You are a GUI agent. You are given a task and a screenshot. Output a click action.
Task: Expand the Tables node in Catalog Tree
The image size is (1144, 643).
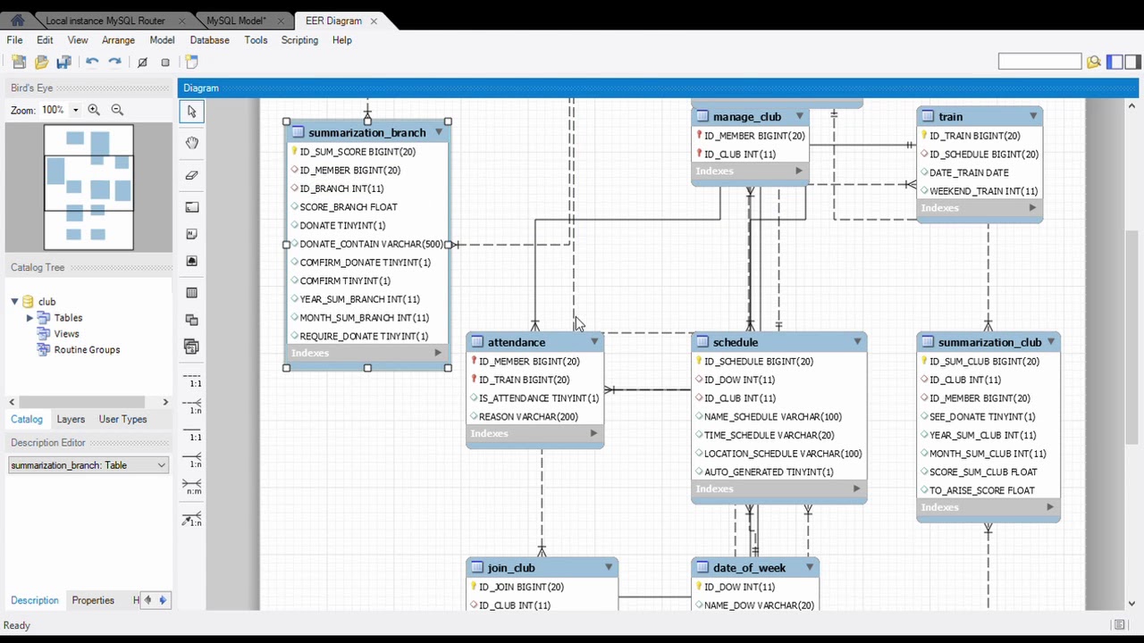coord(29,318)
